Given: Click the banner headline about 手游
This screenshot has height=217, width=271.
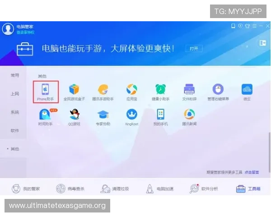Looking at the screenshot, I should pos(108,48).
